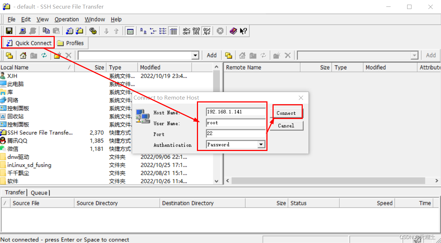
Task: Click the Save toolbar icon
Action: tap(9, 31)
